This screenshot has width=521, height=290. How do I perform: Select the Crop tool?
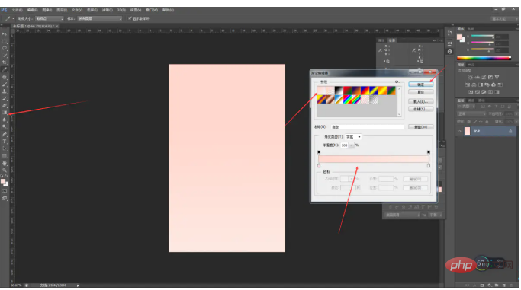pyautogui.click(x=5, y=62)
